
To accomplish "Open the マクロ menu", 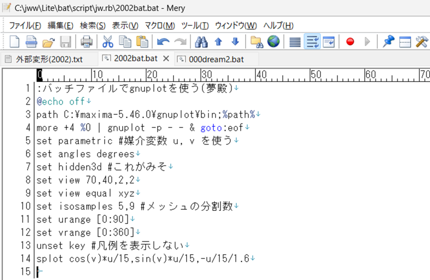I will click(x=160, y=25).
